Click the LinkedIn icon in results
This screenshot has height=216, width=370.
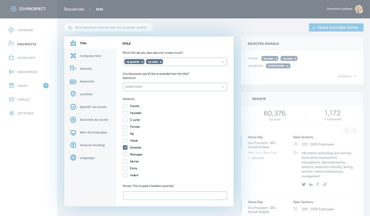pos(311,184)
